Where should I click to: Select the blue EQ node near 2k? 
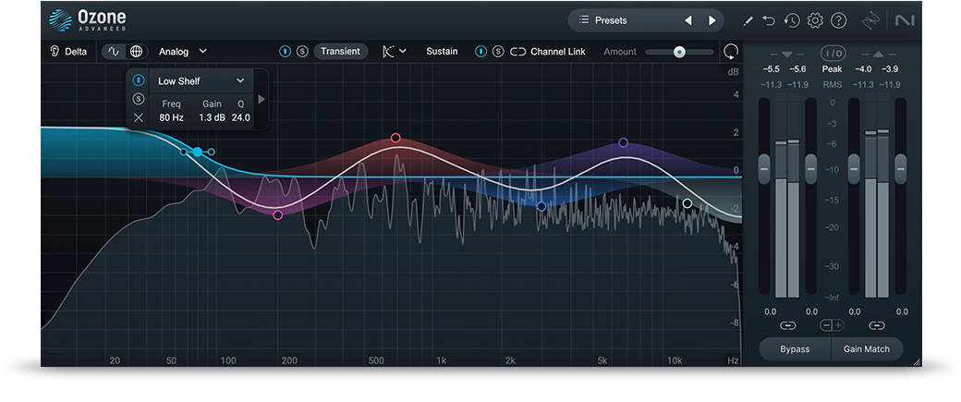[541, 206]
